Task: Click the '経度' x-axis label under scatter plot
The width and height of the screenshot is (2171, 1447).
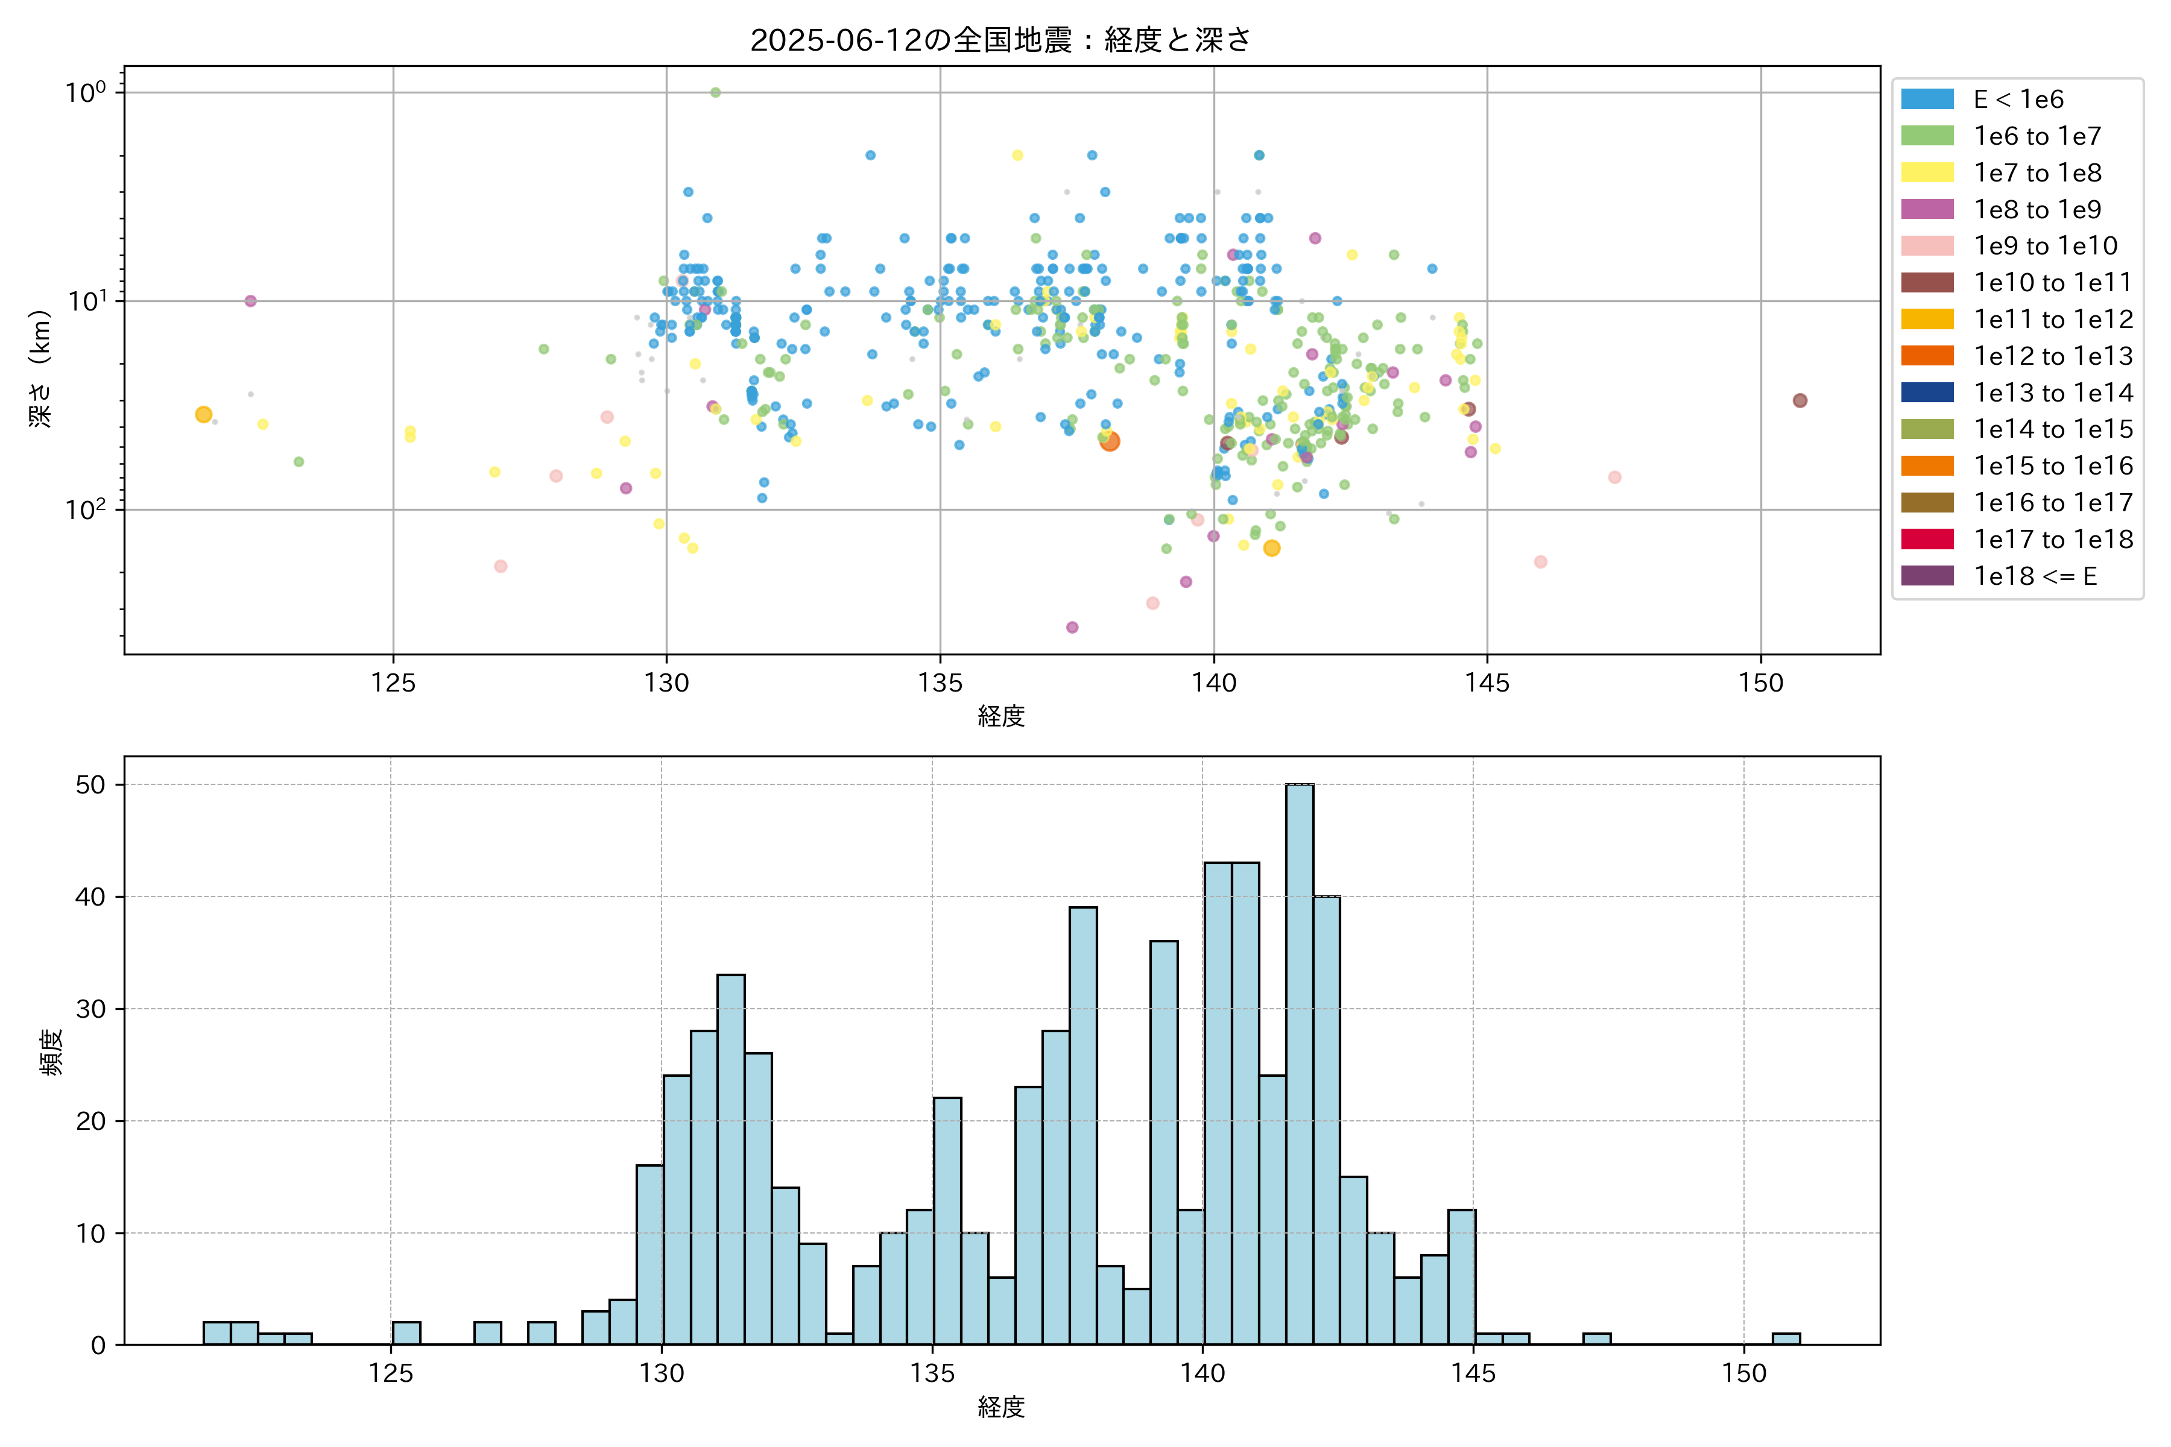Action: pos(1000,716)
